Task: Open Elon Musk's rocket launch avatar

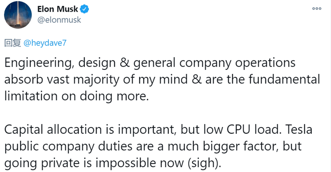Action: (x=18, y=14)
